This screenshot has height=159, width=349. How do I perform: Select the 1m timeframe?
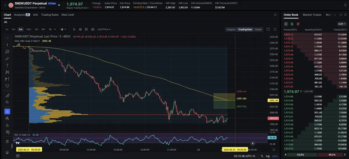(13, 29)
